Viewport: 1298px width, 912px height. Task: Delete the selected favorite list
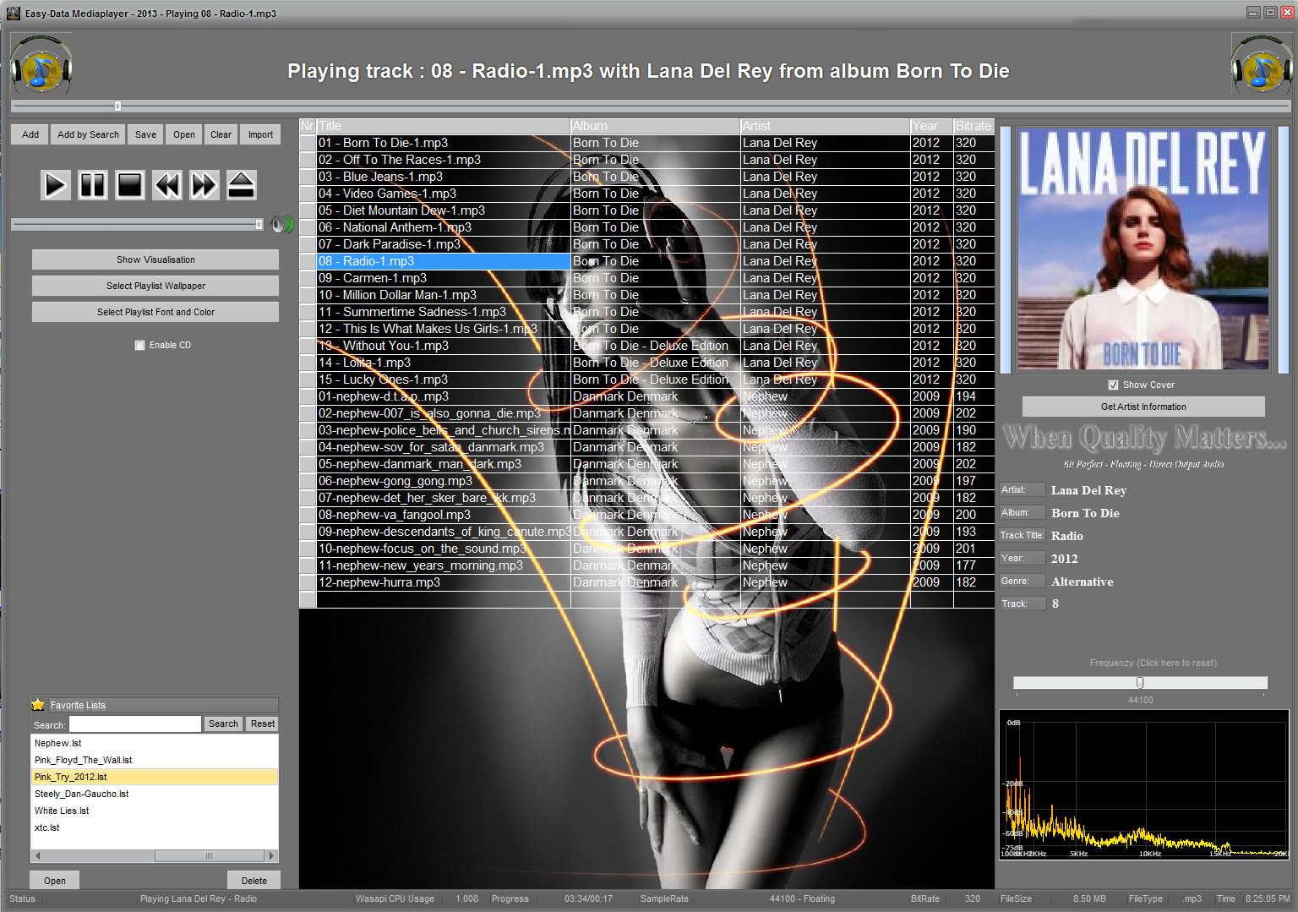coord(254,881)
